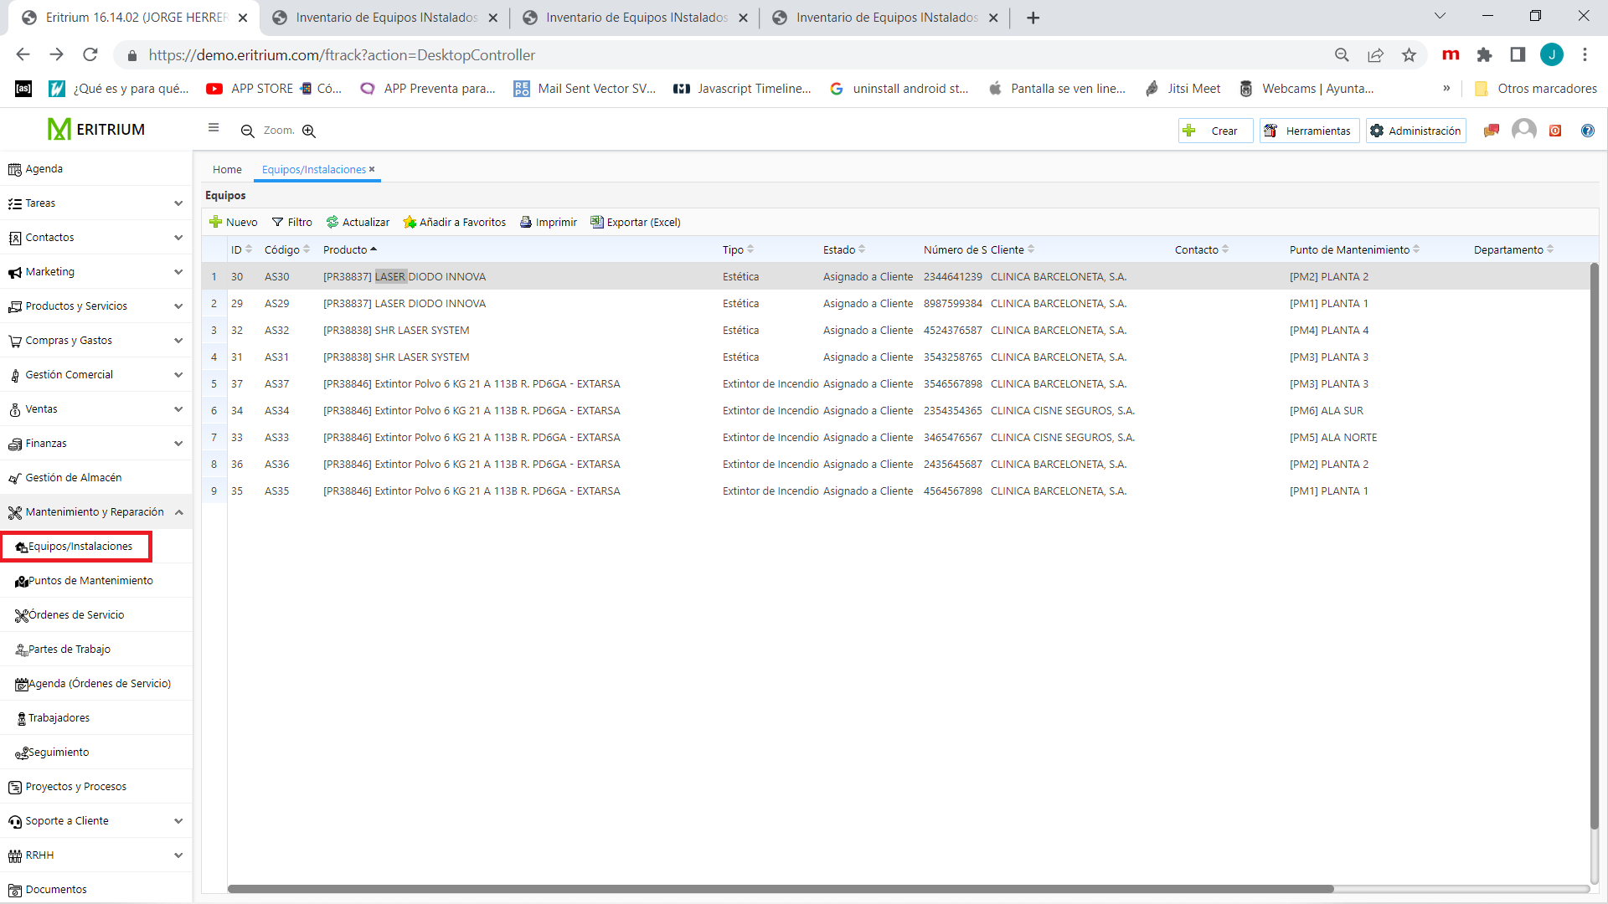
Task: Open the browser extensions puzzle icon
Action: coord(1484,54)
